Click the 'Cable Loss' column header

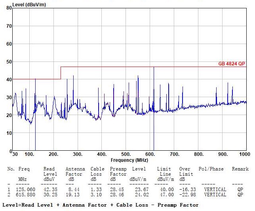[97, 172]
